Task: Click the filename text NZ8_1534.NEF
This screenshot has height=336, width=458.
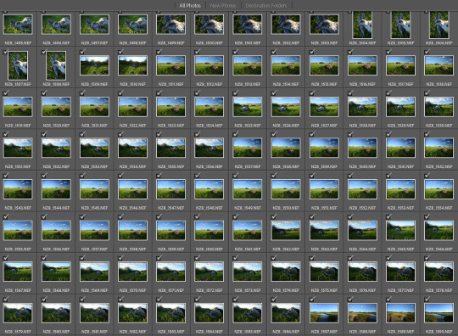Action: (x=132, y=166)
